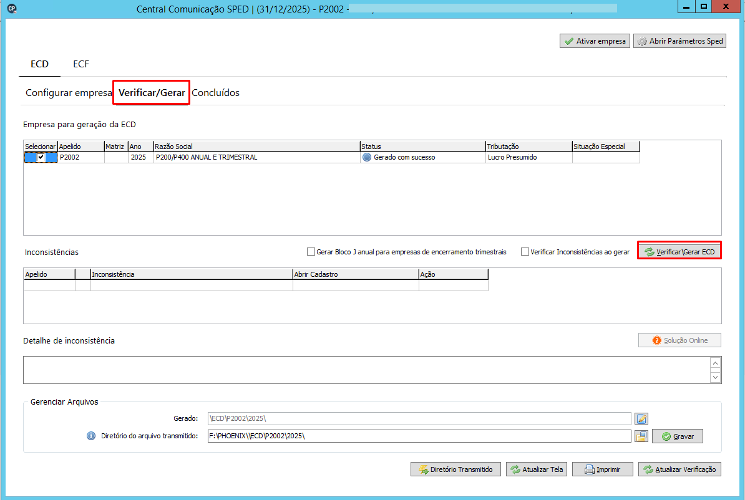
Task: Switch to the ECD tab
Action: click(39, 64)
